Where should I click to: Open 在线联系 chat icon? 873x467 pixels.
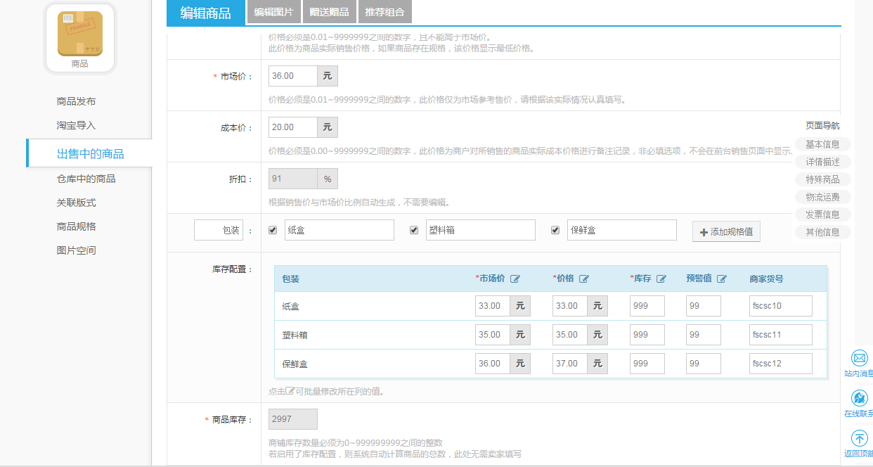(x=860, y=398)
